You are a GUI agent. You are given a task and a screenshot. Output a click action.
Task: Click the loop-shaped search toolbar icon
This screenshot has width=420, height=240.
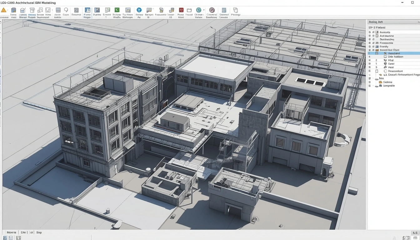66,10
